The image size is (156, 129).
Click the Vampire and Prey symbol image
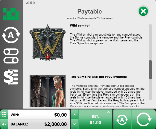pyautogui.click(x=48, y=91)
